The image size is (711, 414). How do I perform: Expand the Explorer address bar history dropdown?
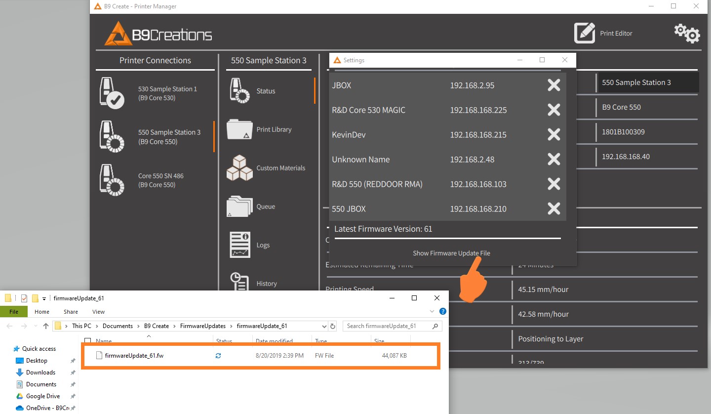(x=324, y=326)
